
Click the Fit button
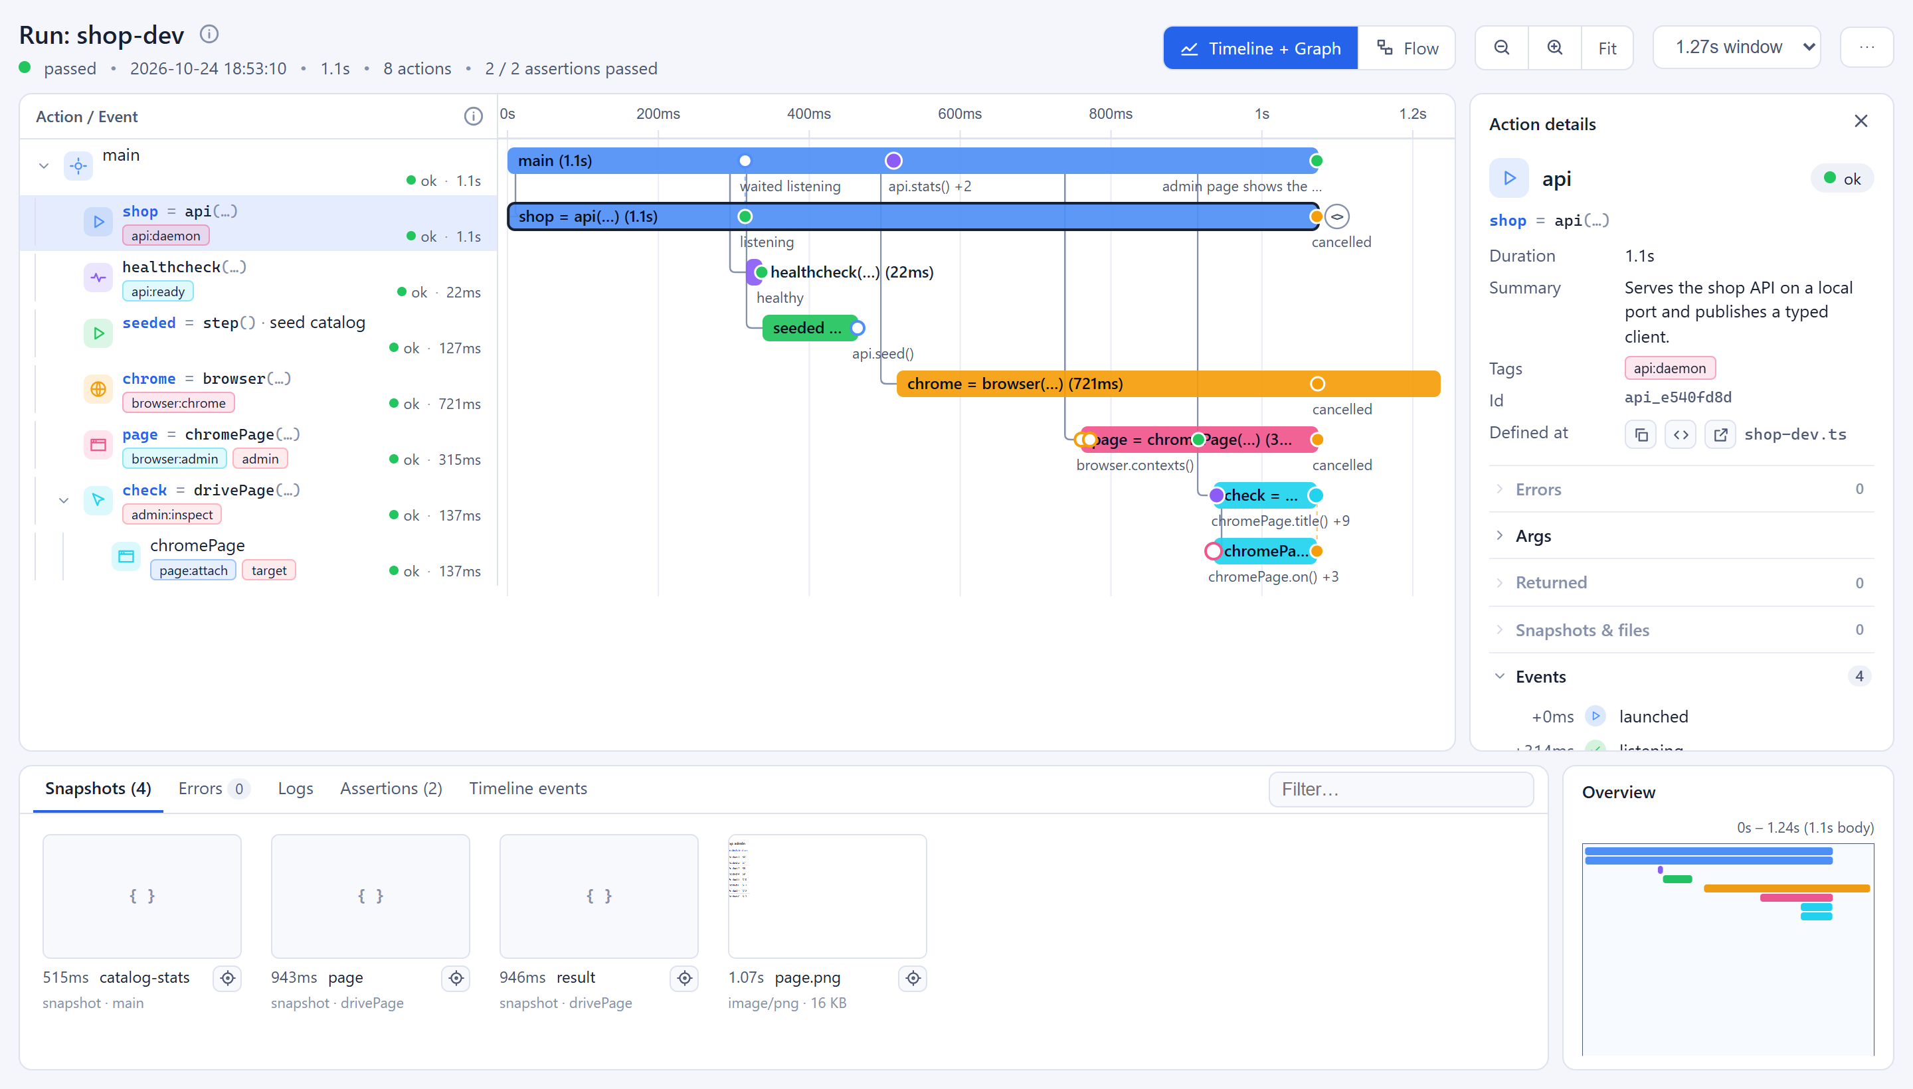[x=1607, y=48]
